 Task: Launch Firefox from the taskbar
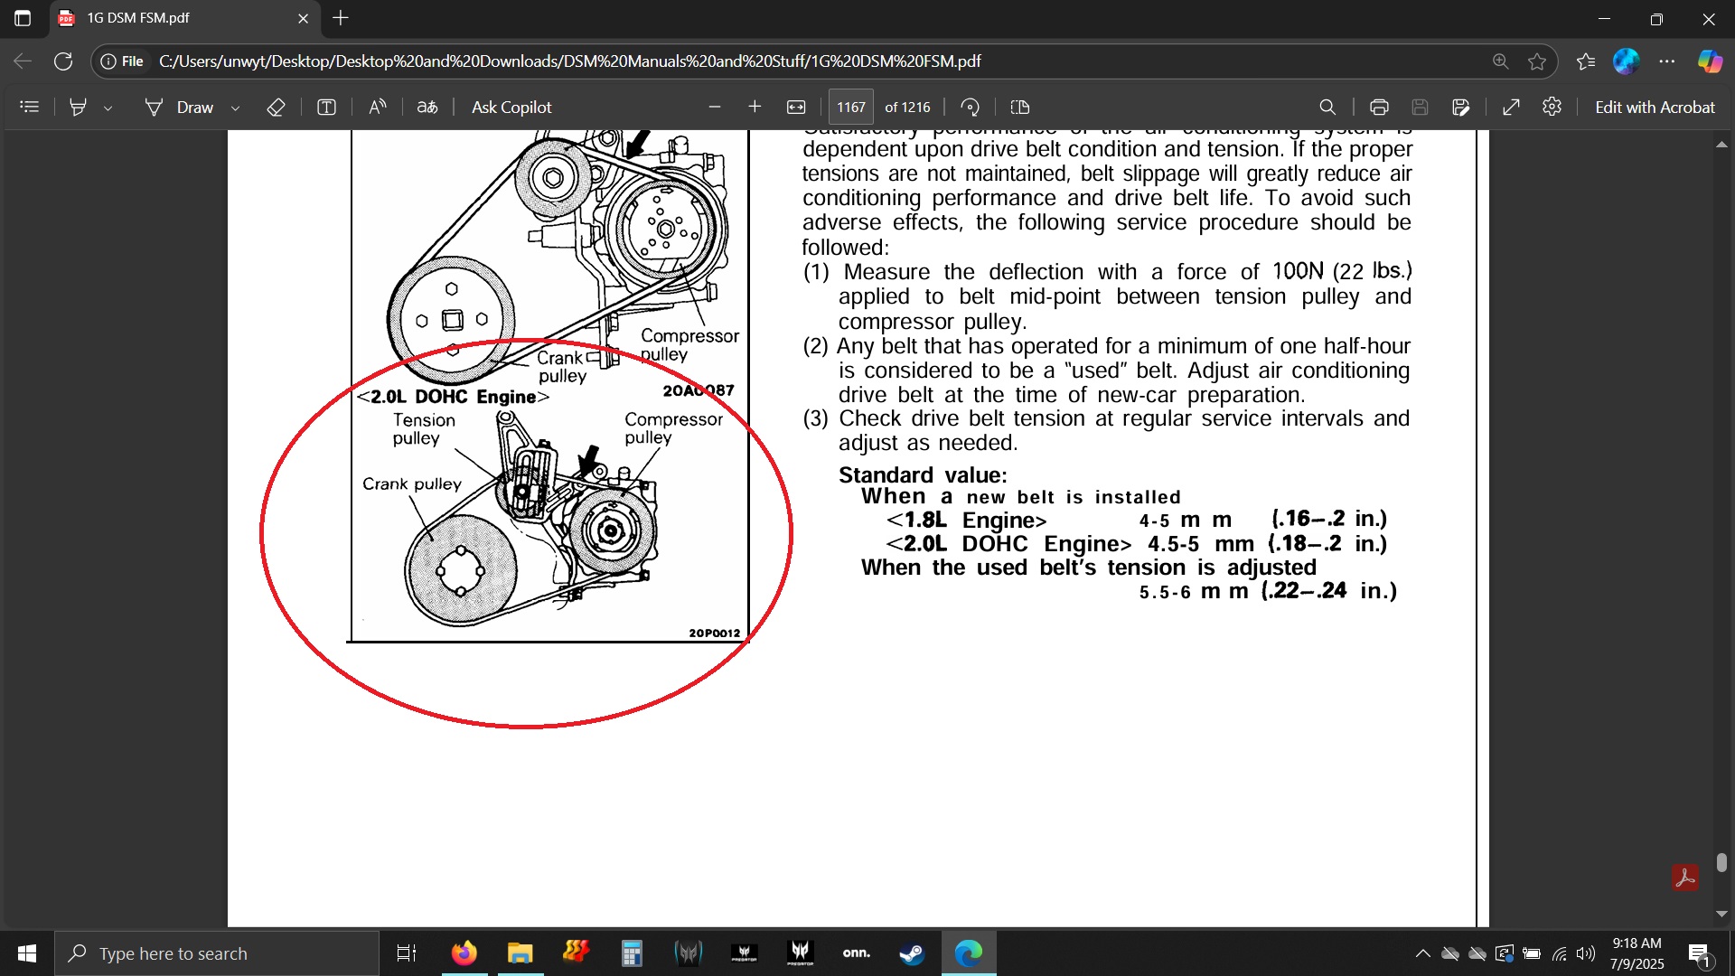pyautogui.click(x=464, y=953)
